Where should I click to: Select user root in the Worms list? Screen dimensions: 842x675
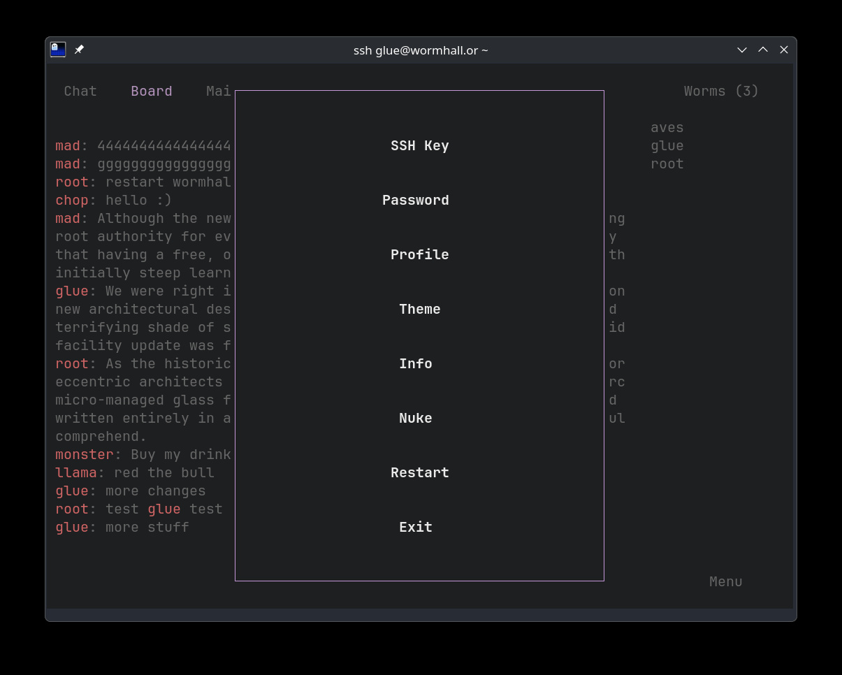667,164
